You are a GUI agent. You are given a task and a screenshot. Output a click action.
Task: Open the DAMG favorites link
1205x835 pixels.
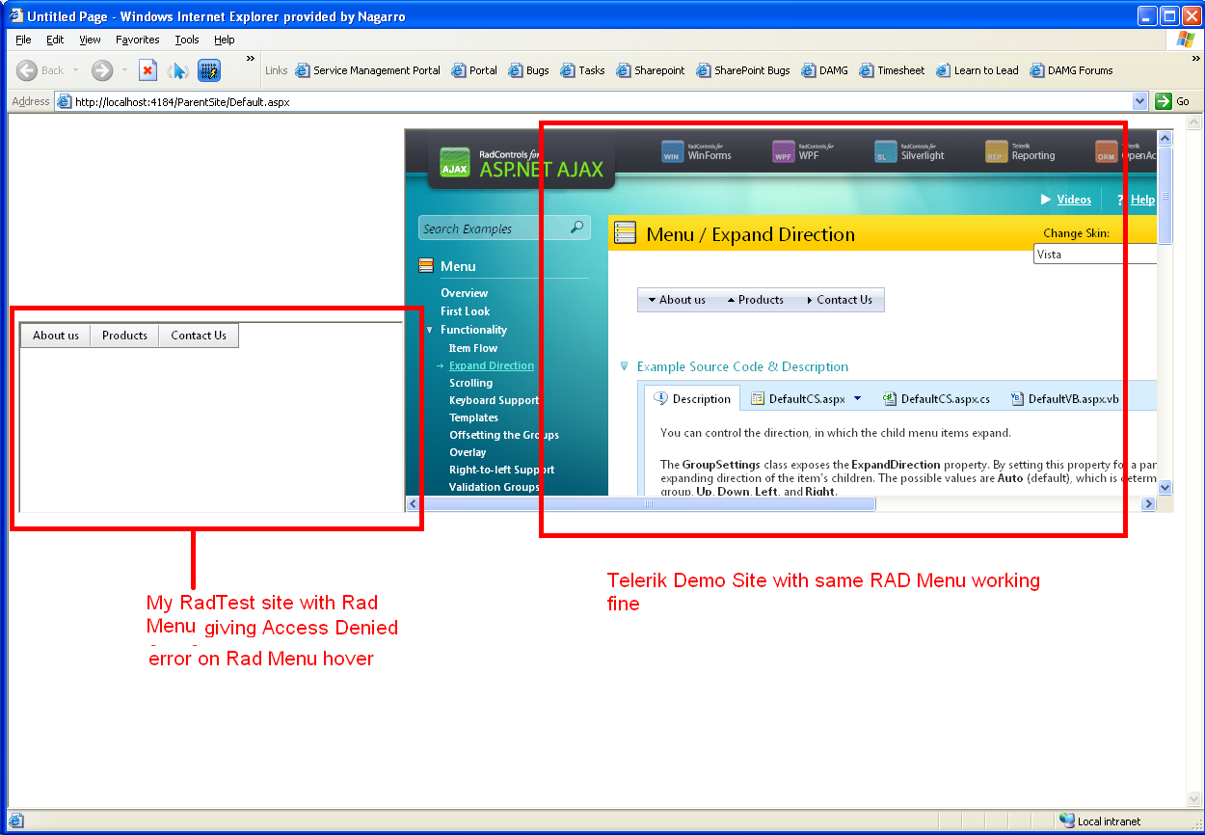coord(825,70)
